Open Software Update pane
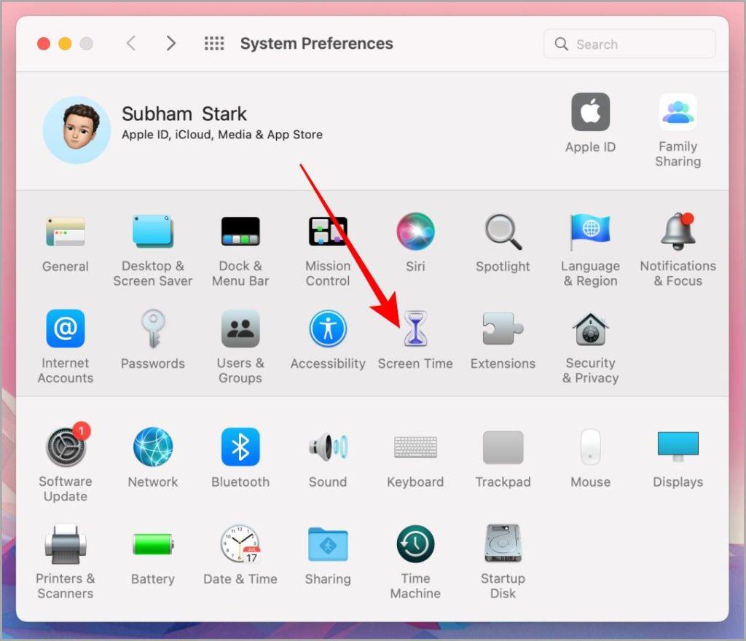This screenshot has height=641, width=746. [x=66, y=446]
